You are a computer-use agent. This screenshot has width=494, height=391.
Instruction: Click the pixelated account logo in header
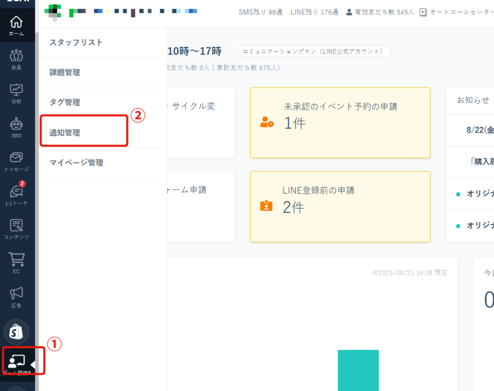pyautogui.click(x=53, y=12)
